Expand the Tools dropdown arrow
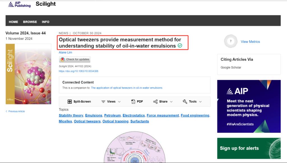Viewport: 287px width, 163px height. click(x=200, y=102)
